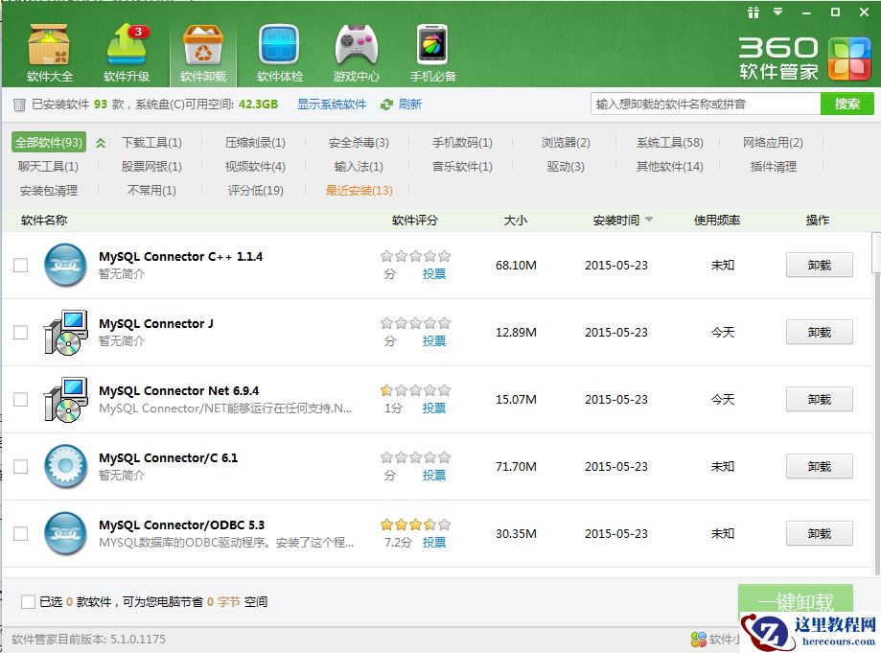Open the 手机必备 phone icon
881x653 pixels.
[x=432, y=52]
